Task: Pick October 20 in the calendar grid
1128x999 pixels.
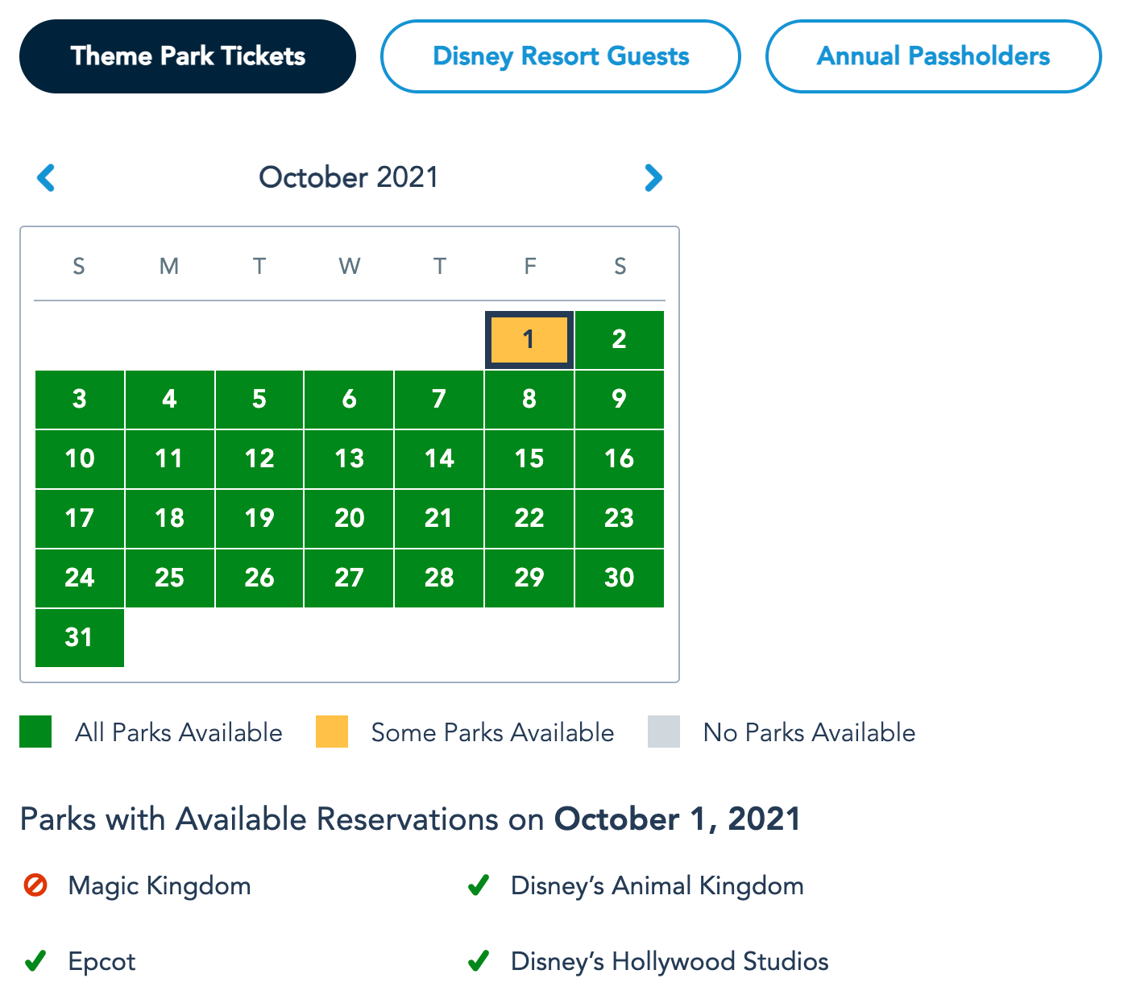Action: (x=349, y=518)
